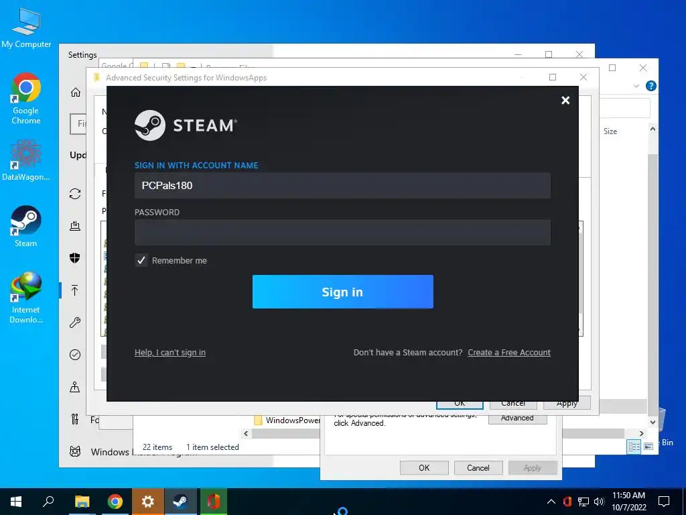The image size is (686, 515).
Task: Open the Create a Free Account link
Action: tap(509, 353)
